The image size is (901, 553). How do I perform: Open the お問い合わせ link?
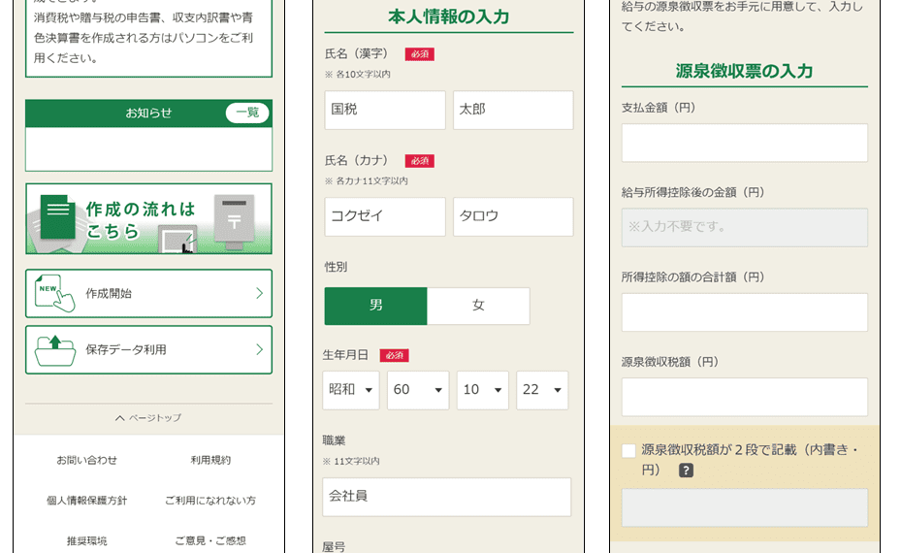(x=86, y=460)
